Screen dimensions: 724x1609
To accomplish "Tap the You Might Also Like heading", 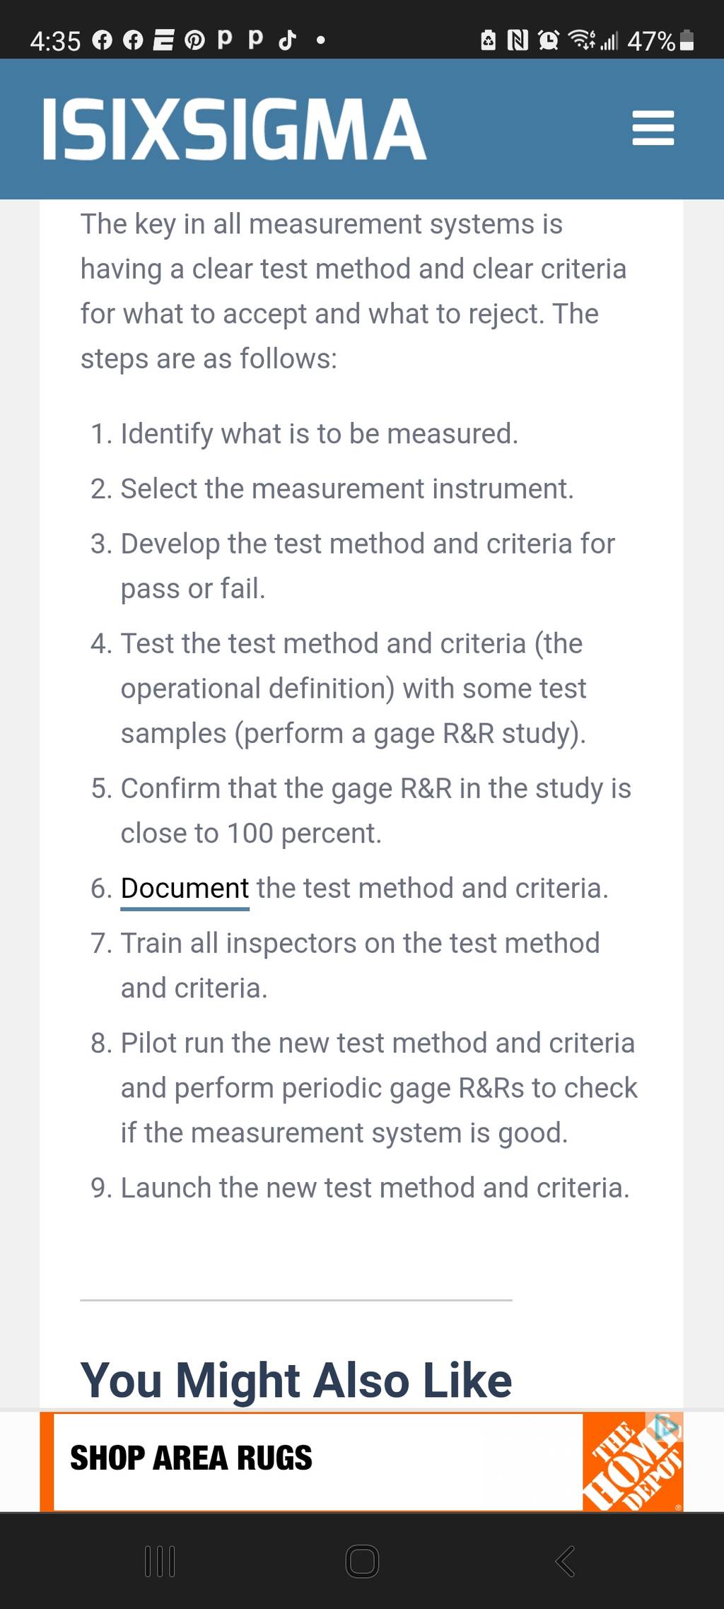I will [296, 1380].
